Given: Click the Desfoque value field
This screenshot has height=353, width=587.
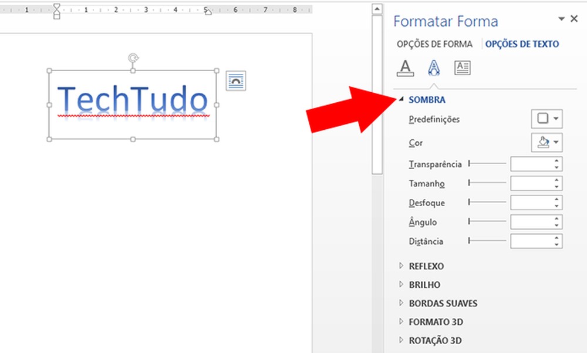Looking at the screenshot, I should (532, 203).
